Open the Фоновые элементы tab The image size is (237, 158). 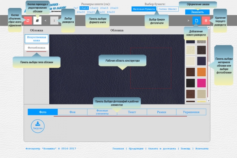pyautogui.click(x=102, y=112)
